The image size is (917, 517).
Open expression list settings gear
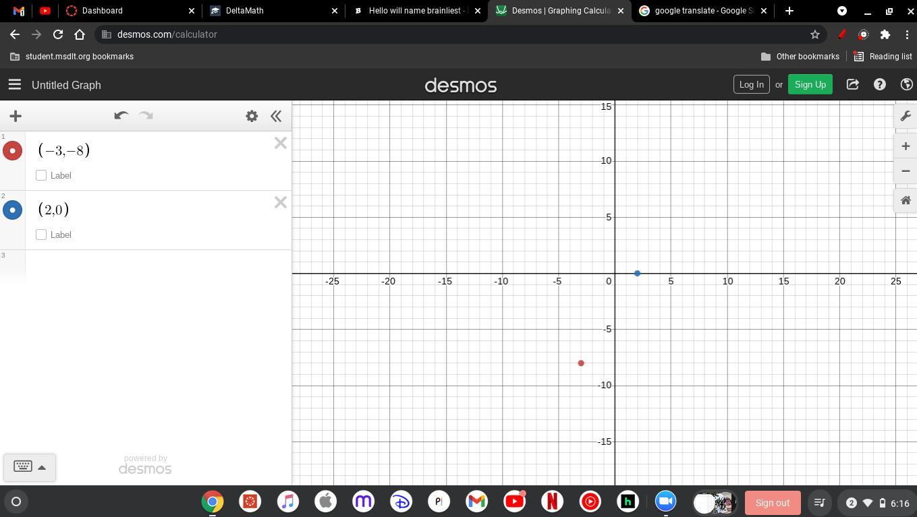[x=252, y=116]
